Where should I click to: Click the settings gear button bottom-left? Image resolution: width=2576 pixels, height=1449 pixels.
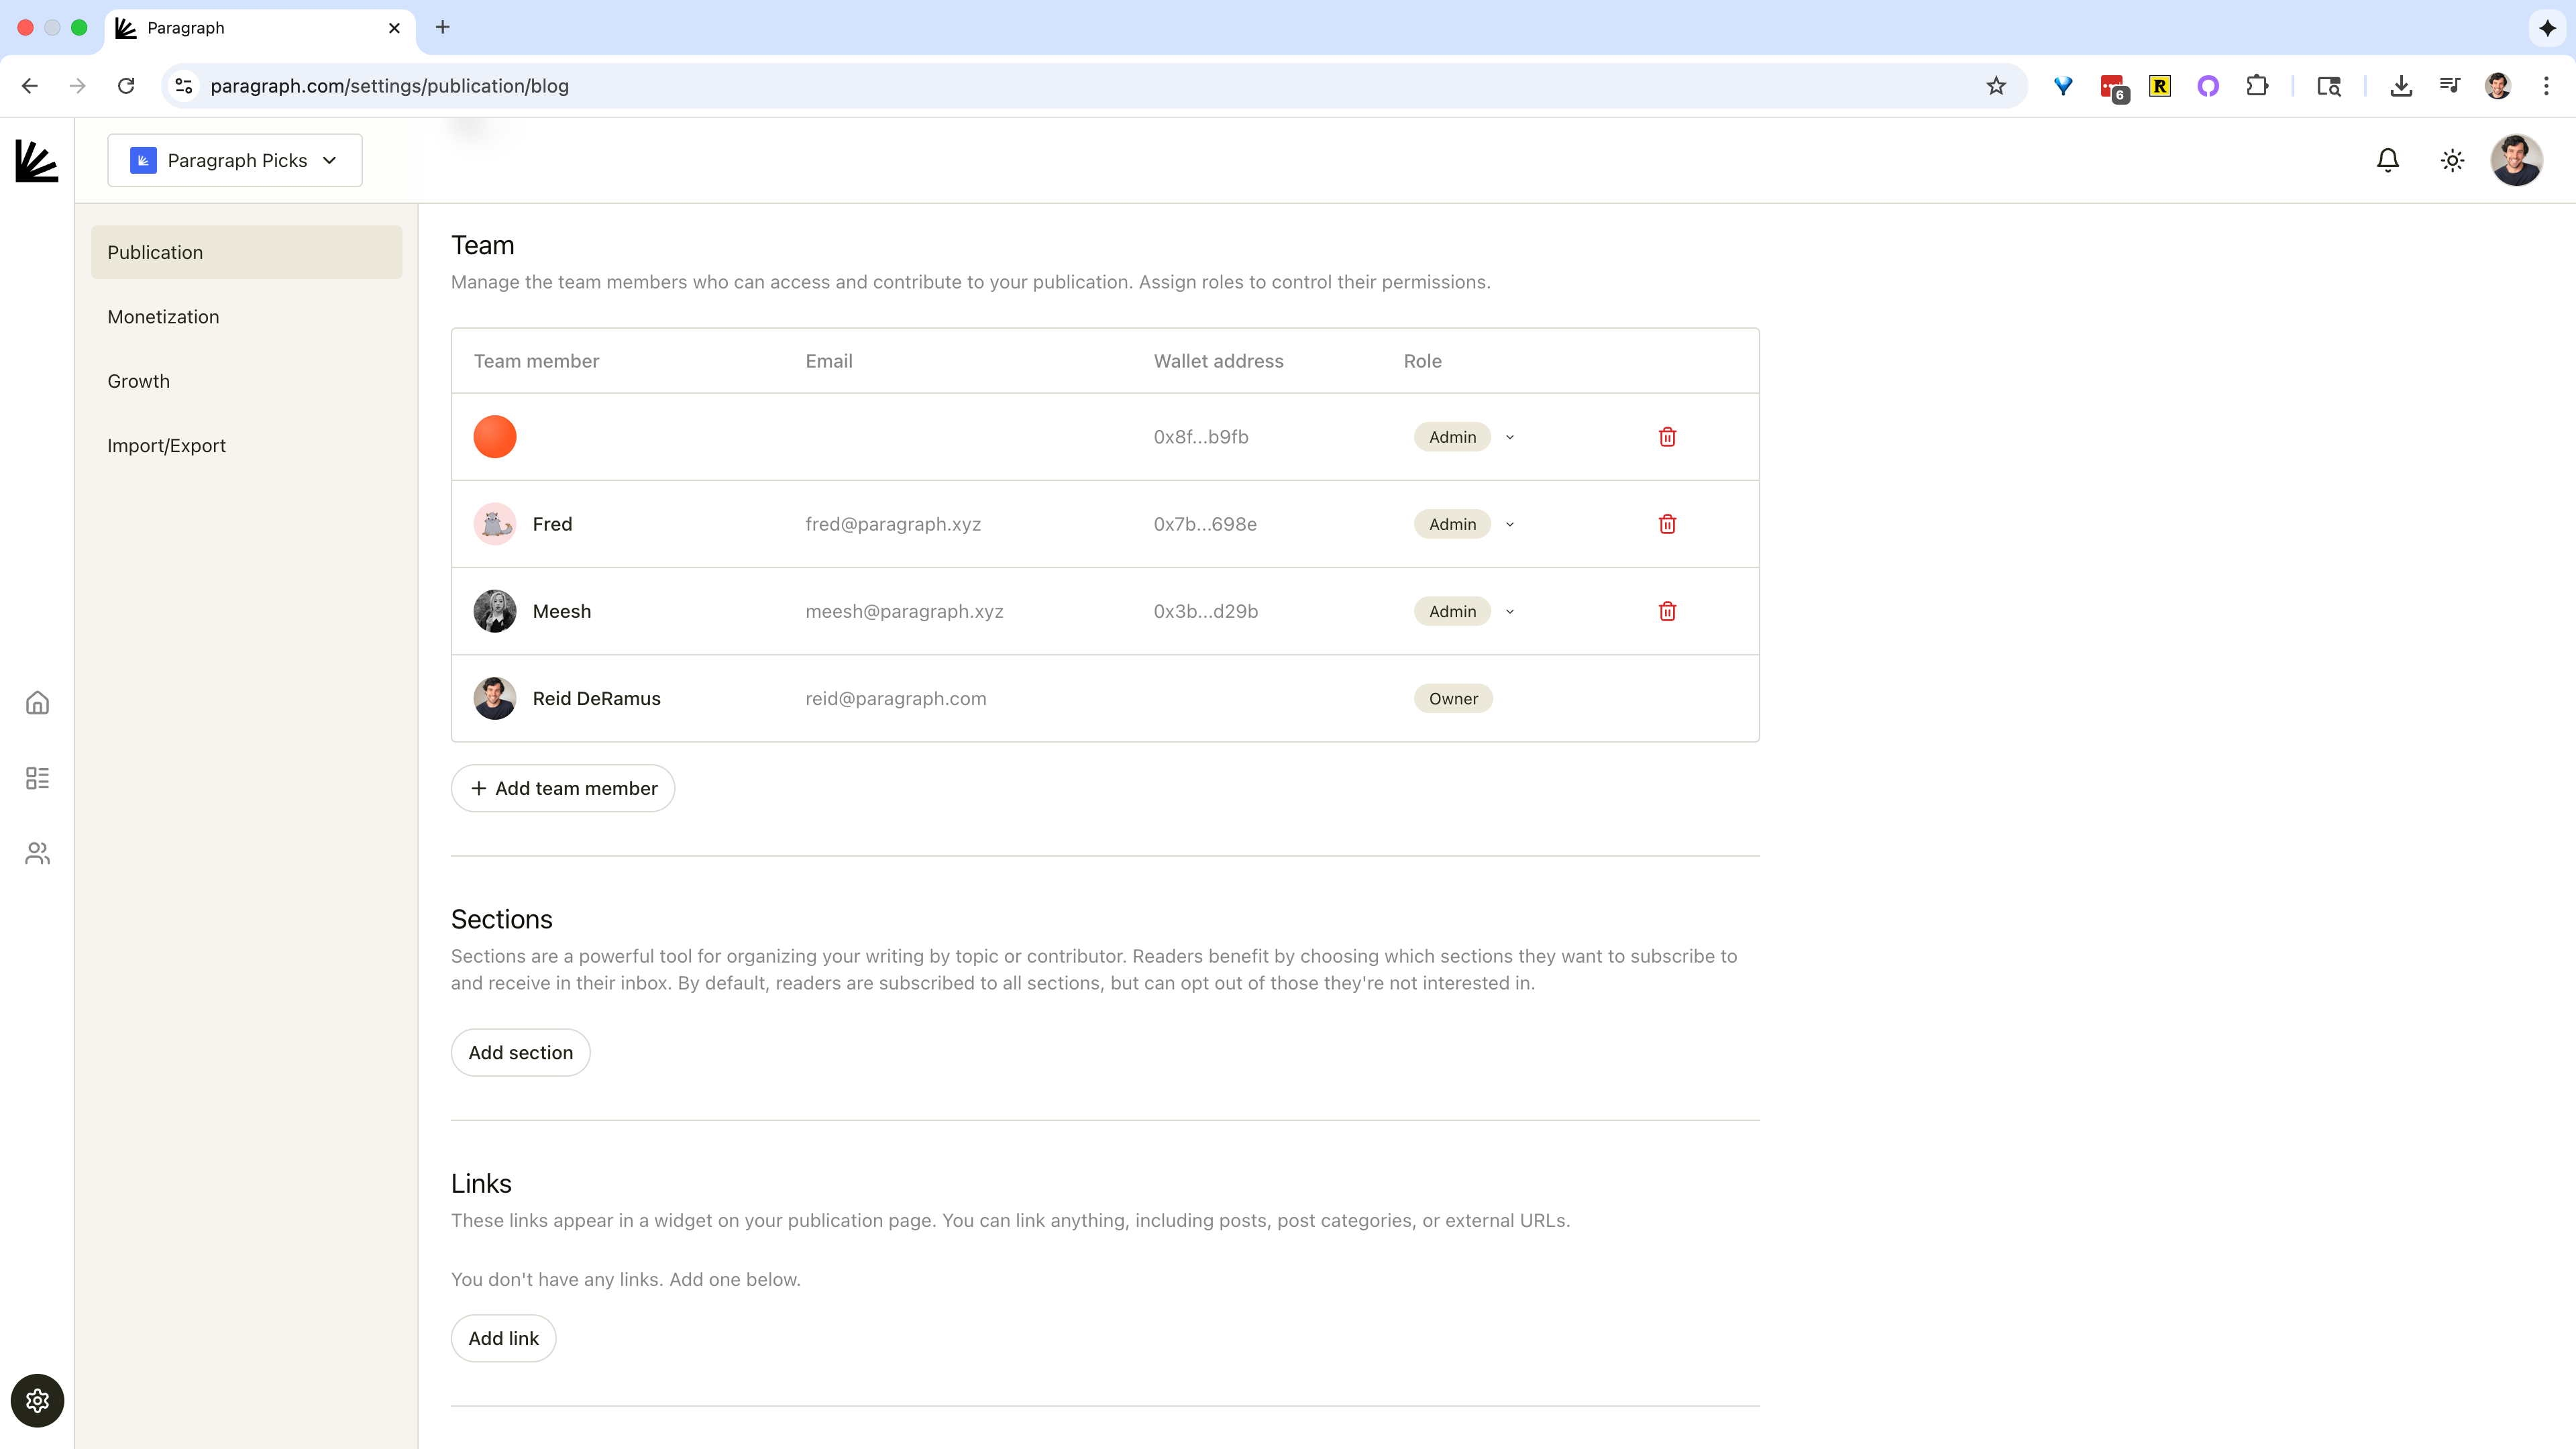tap(37, 1400)
